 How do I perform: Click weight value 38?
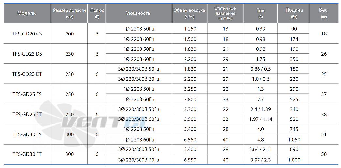(324, 114)
